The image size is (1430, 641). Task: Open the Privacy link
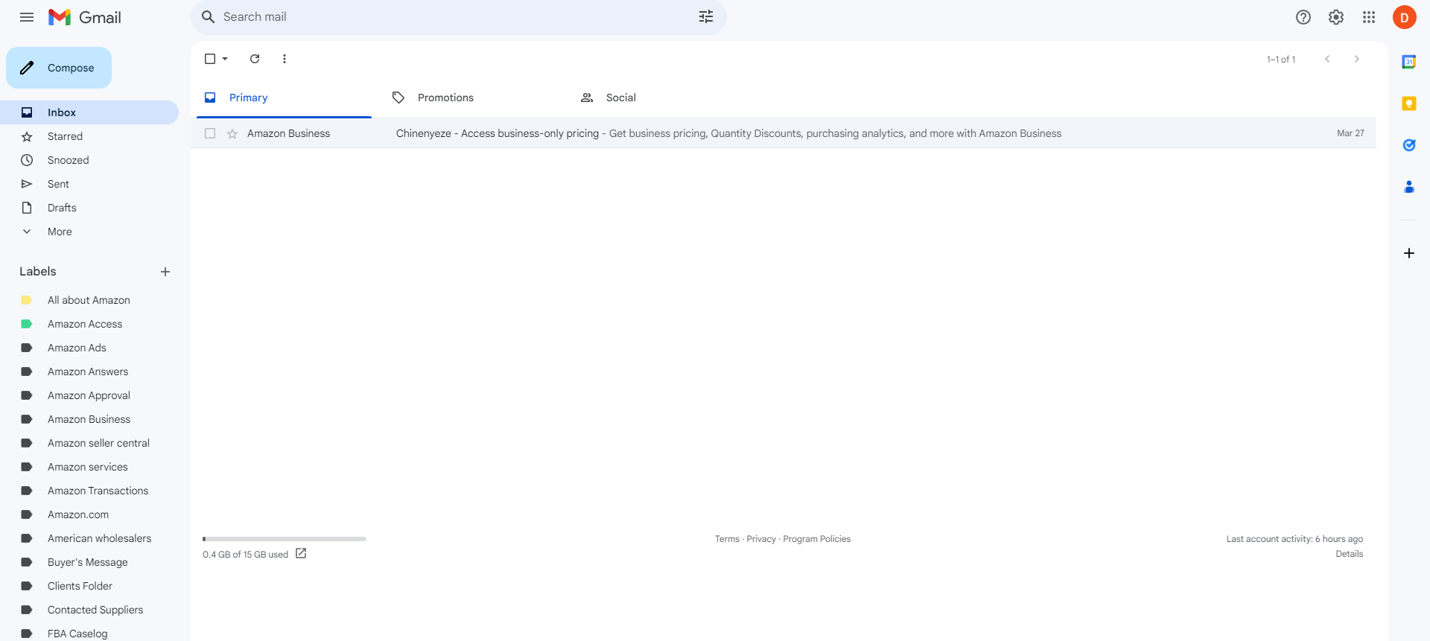(761, 539)
